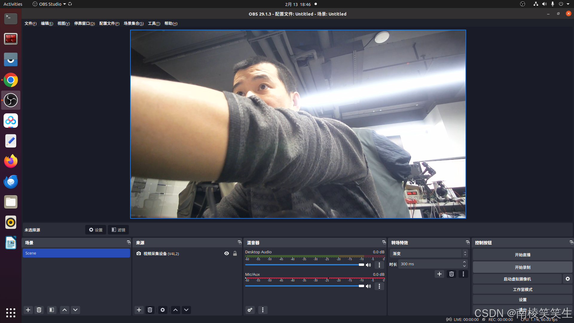Viewport: 574px width, 323px height.
Task: Add transition with plus icon
Action: 439,274
